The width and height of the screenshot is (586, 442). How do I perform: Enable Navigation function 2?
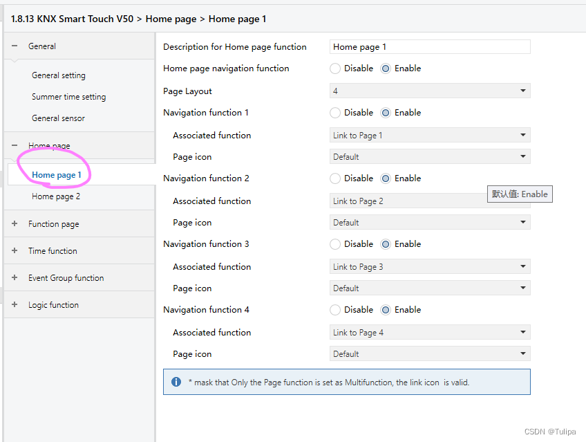[386, 178]
